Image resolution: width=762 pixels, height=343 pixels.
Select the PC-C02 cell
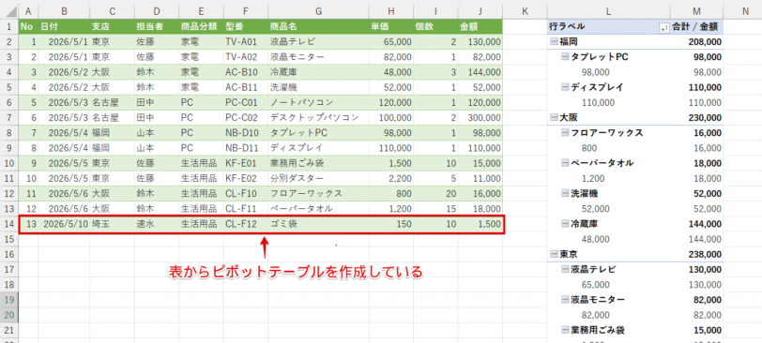[246, 117]
